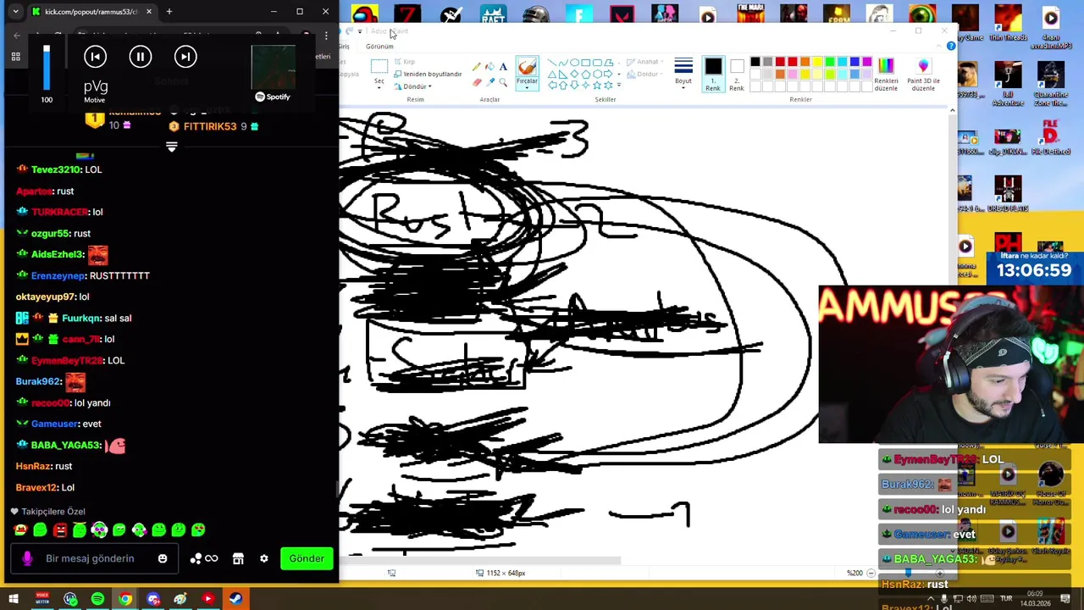This screenshot has height=610, width=1084.
Task: Open Windows Start menu
Action: pyautogui.click(x=14, y=599)
